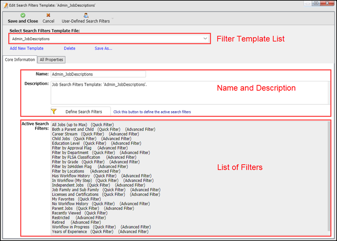The width and height of the screenshot is (337, 241).
Task: Close the window with the red X
Action: [x=328, y=4]
